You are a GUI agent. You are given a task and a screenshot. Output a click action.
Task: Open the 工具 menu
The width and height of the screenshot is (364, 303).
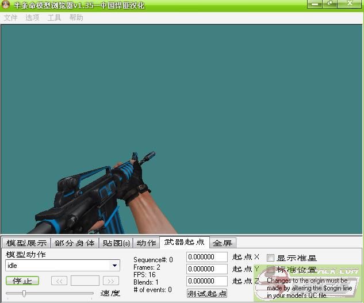(x=54, y=18)
